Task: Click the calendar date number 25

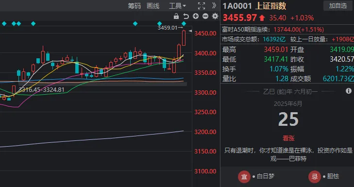Action: (288, 119)
